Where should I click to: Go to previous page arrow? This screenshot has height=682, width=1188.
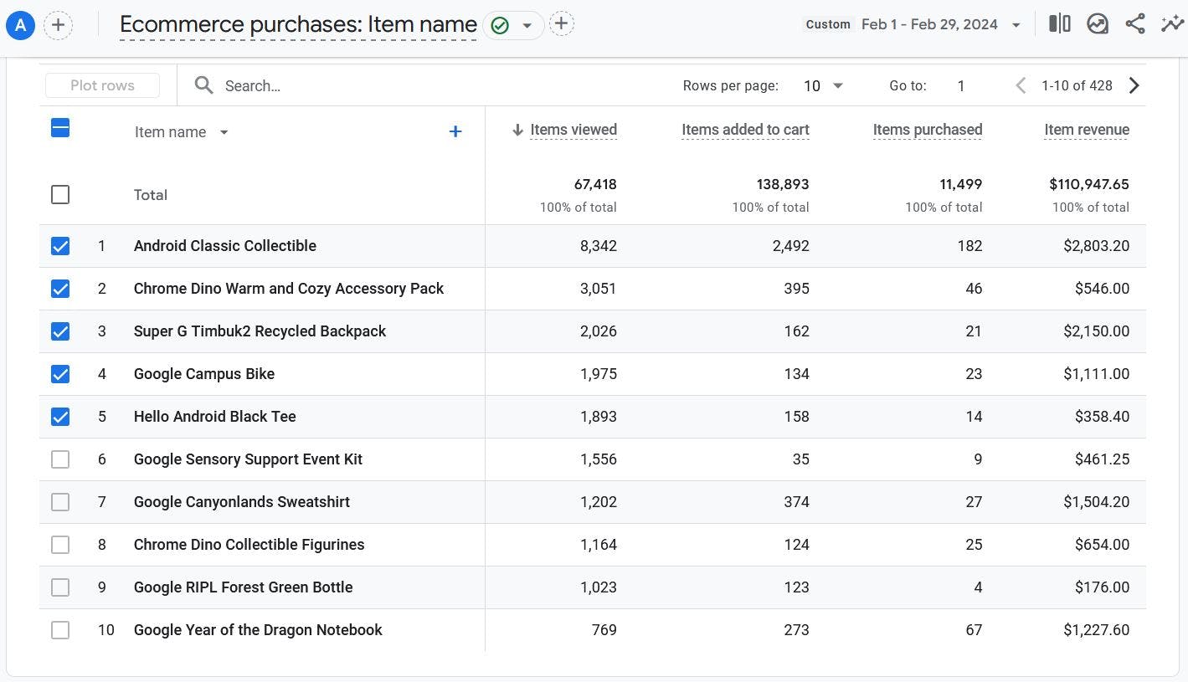click(x=1021, y=85)
